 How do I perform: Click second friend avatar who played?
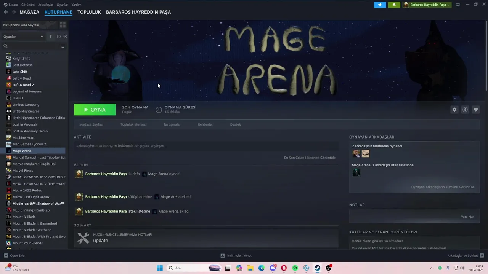click(365, 153)
